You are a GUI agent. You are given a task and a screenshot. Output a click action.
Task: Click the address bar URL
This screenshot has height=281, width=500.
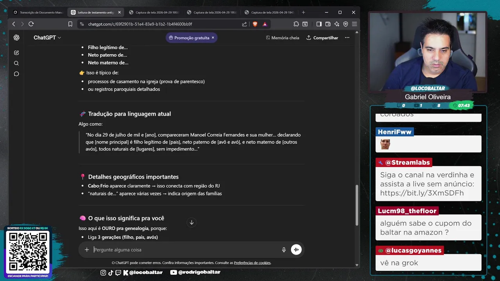[x=140, y=24]
